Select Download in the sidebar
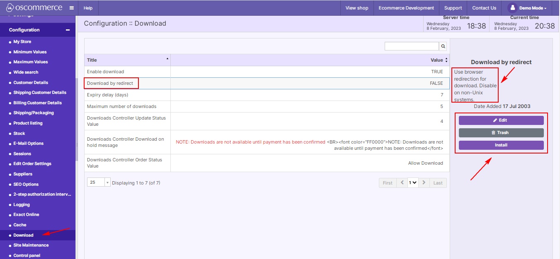This screenshot has height=259, width=560. point(23,235)
